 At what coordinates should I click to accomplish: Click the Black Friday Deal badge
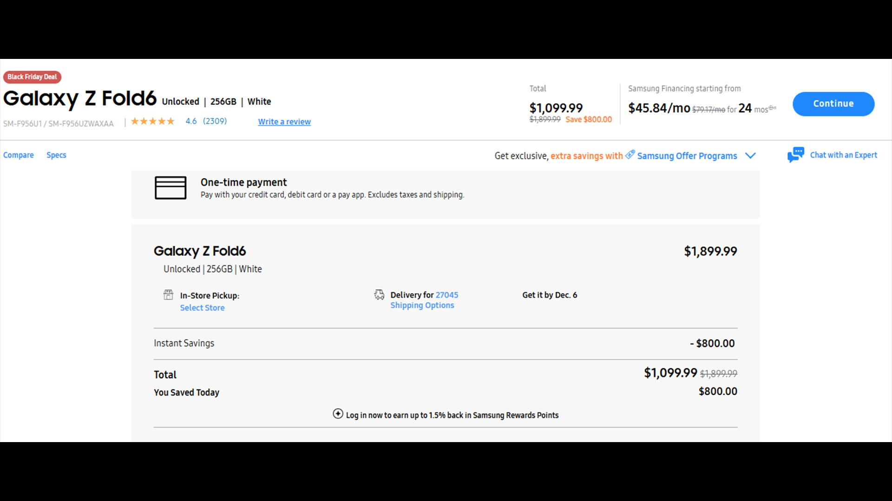tap(32, 77)
